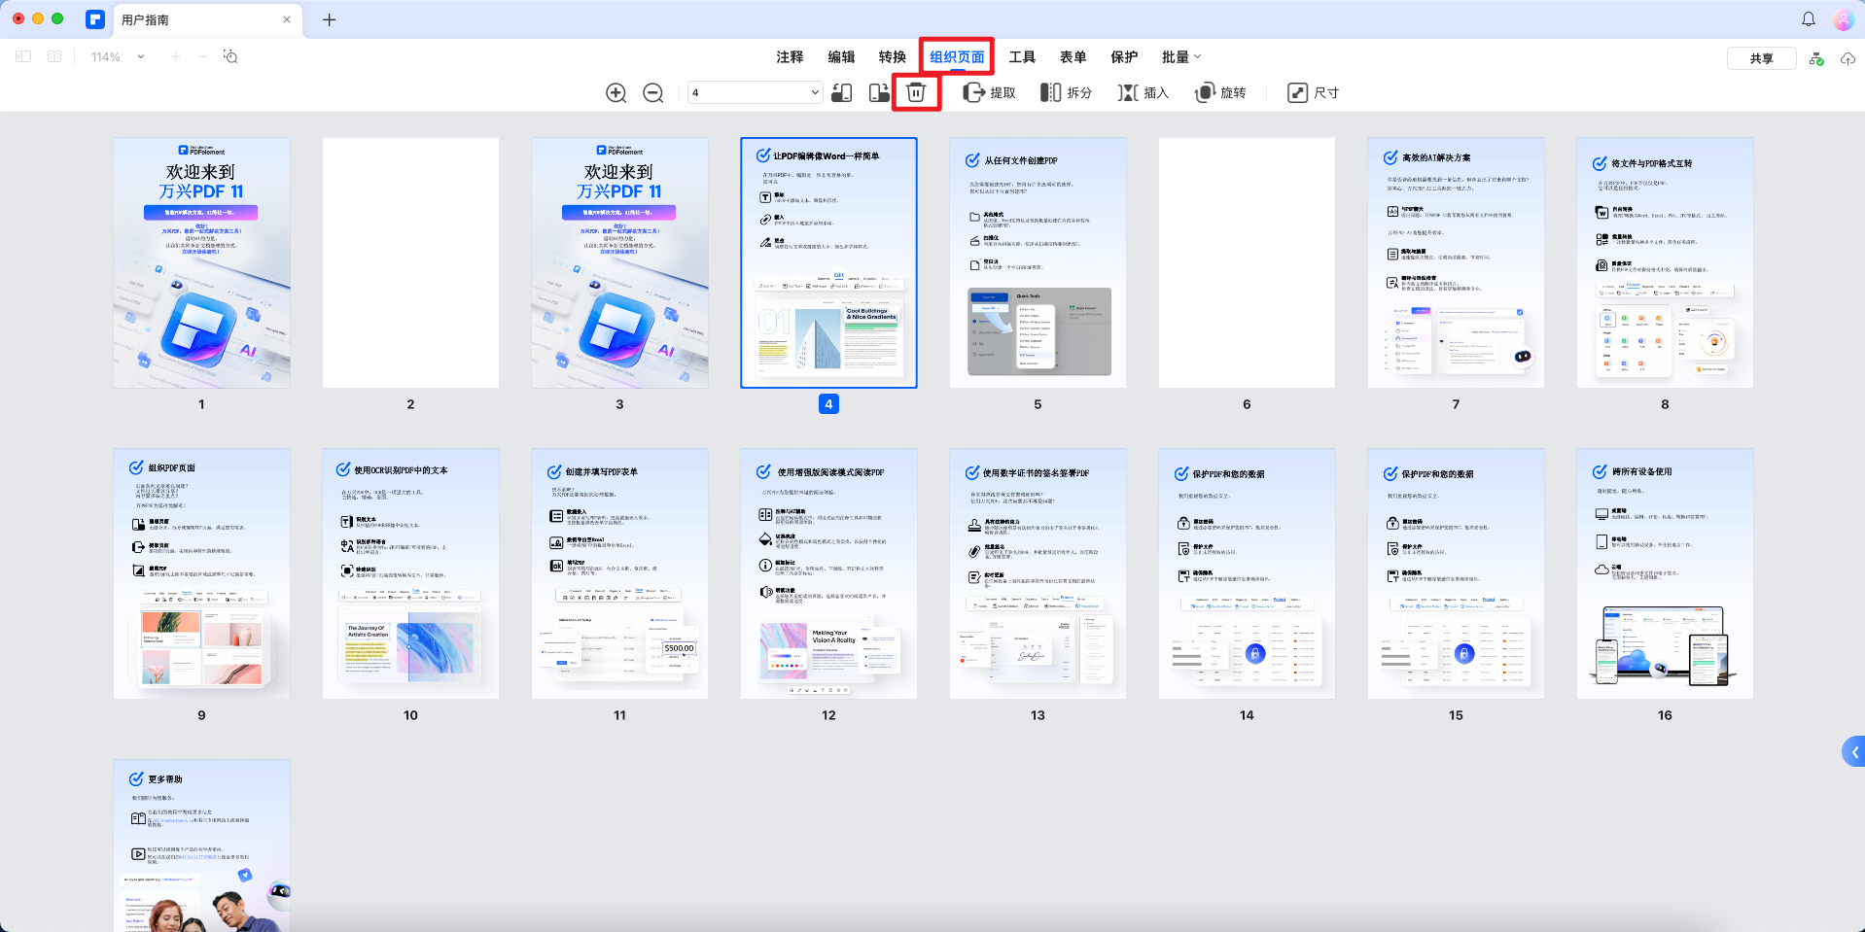Delete the selected page using trash icon

coord(915,92)
